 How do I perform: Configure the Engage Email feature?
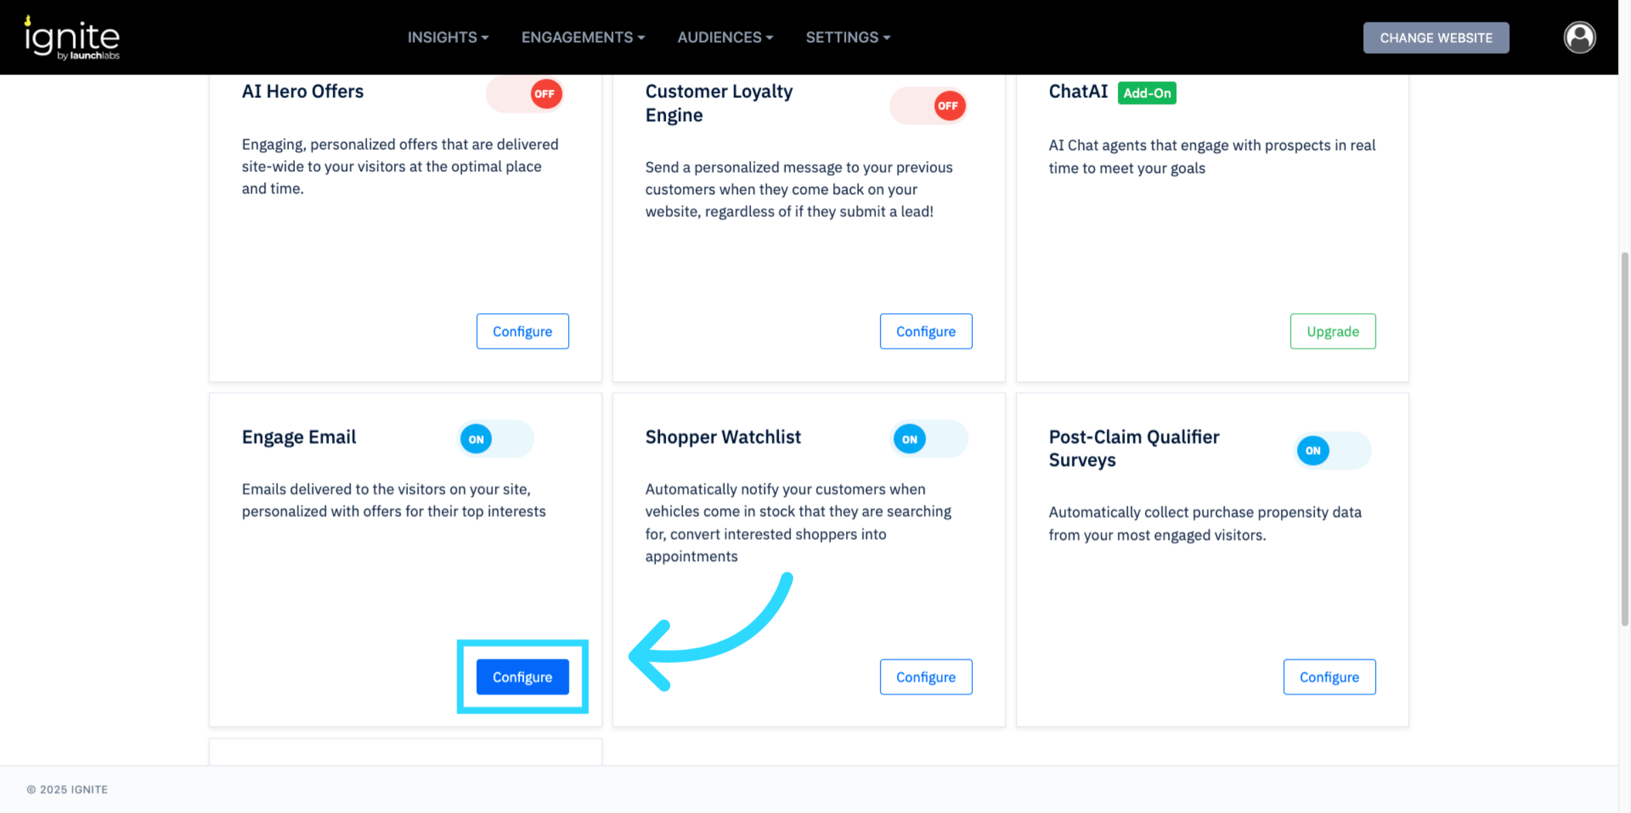pos(522,677)
